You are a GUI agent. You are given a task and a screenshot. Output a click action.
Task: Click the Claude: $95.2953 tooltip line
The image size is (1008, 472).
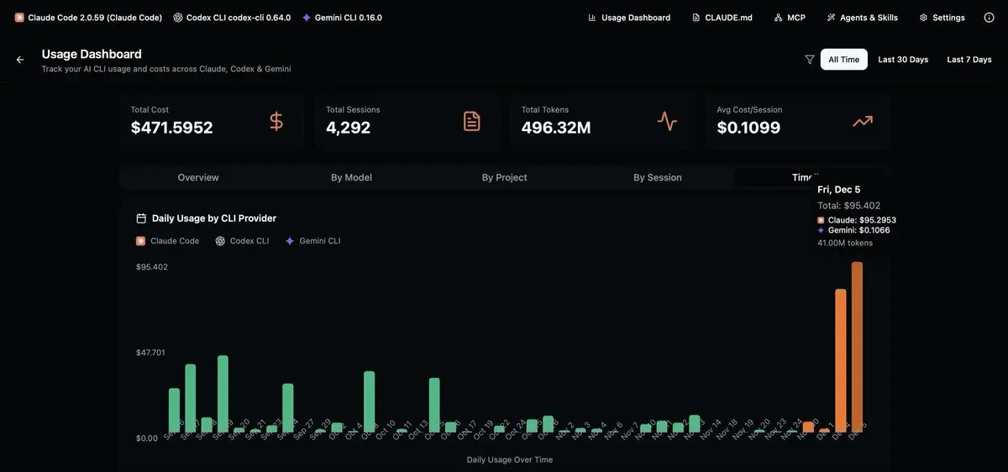pos(862,220)
